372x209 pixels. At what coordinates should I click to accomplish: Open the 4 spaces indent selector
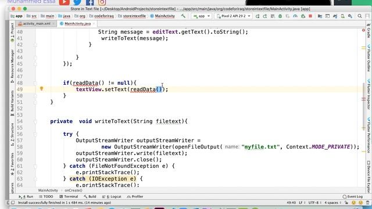tap(332, 203)
